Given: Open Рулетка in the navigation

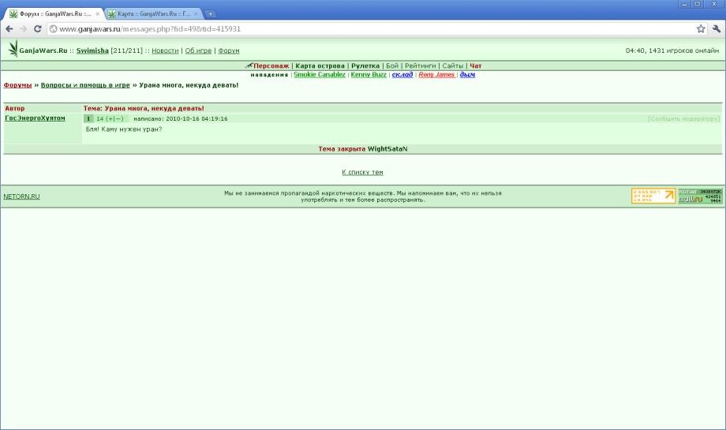Looking at the screenshot, I should 365,65.
